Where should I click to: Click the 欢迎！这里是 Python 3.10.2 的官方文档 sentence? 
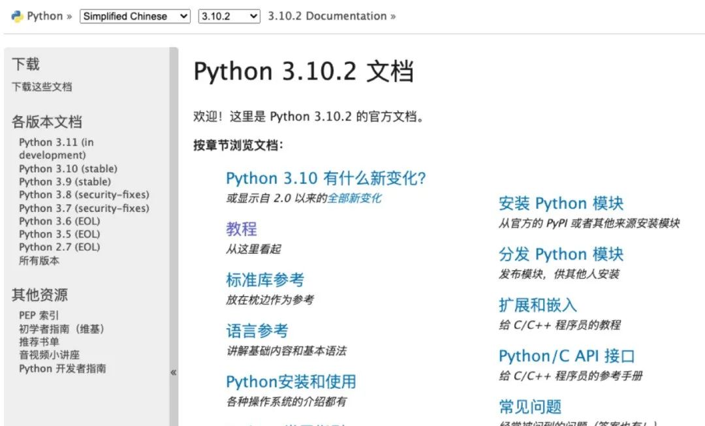coord(308,117)
